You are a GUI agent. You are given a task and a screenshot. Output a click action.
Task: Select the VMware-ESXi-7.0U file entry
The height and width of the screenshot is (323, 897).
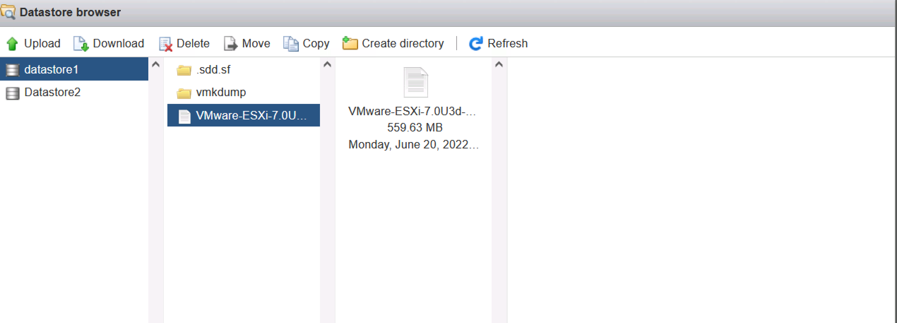(251, 116)
